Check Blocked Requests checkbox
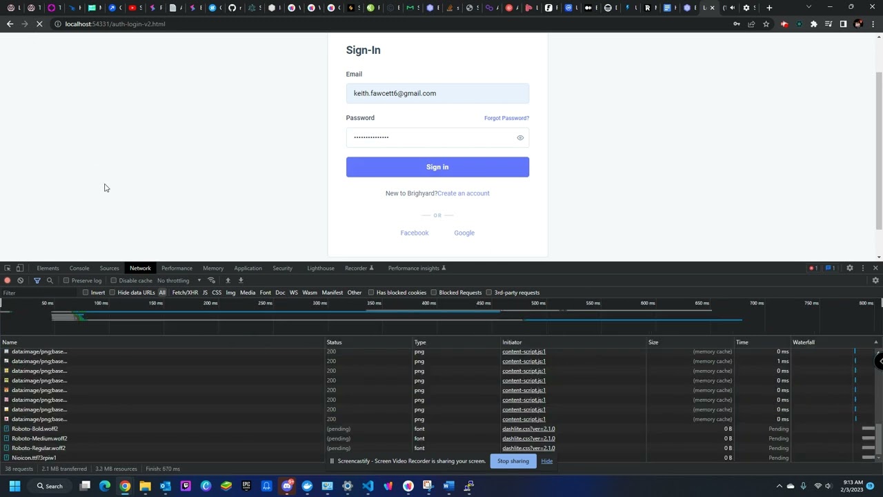 433,293
